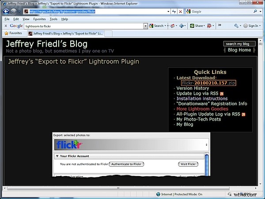Click RSS icon beside Update Log

click(222, 94)
